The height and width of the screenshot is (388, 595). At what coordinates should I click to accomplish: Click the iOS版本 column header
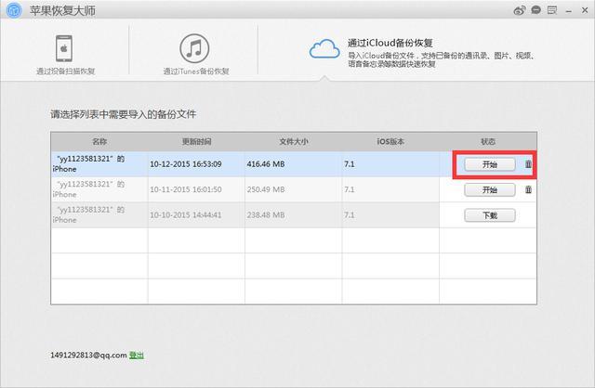[x=390, y=142]
